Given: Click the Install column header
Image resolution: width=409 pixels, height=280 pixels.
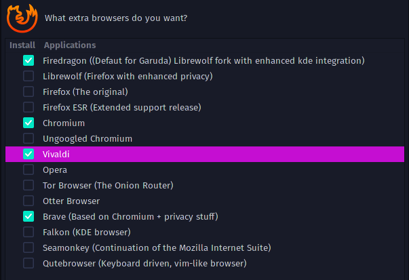Looking at the screenshot, I should coord(22,45).
